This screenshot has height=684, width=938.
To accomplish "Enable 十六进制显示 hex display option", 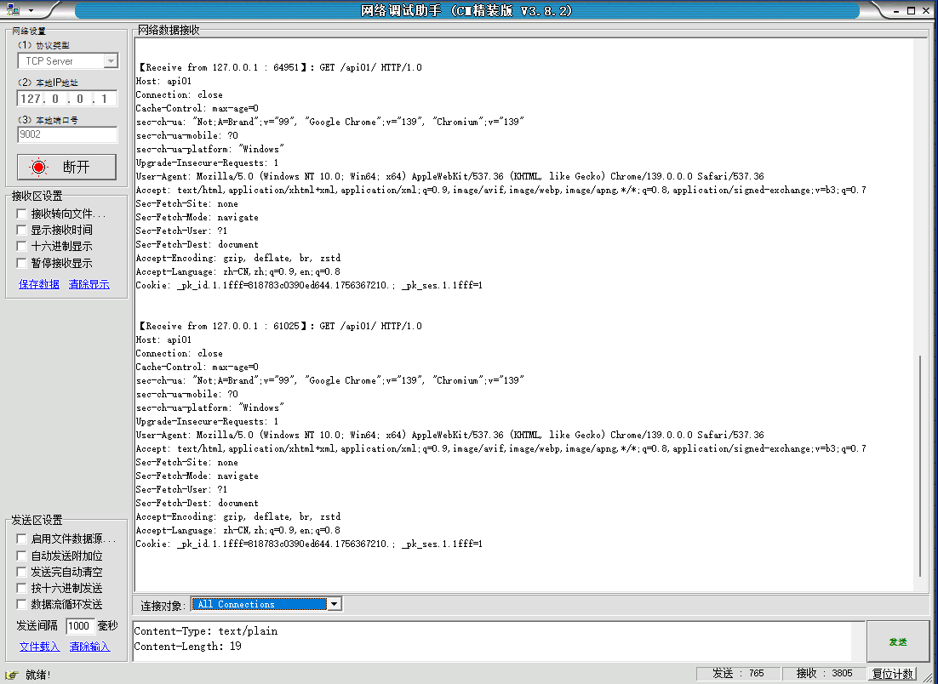I will (22, 246).
